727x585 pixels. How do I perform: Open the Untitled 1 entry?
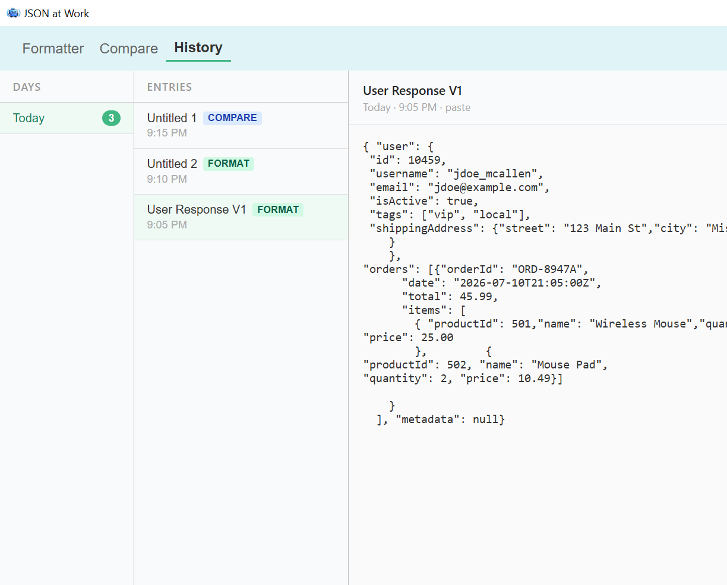click(x=241, y=125)
